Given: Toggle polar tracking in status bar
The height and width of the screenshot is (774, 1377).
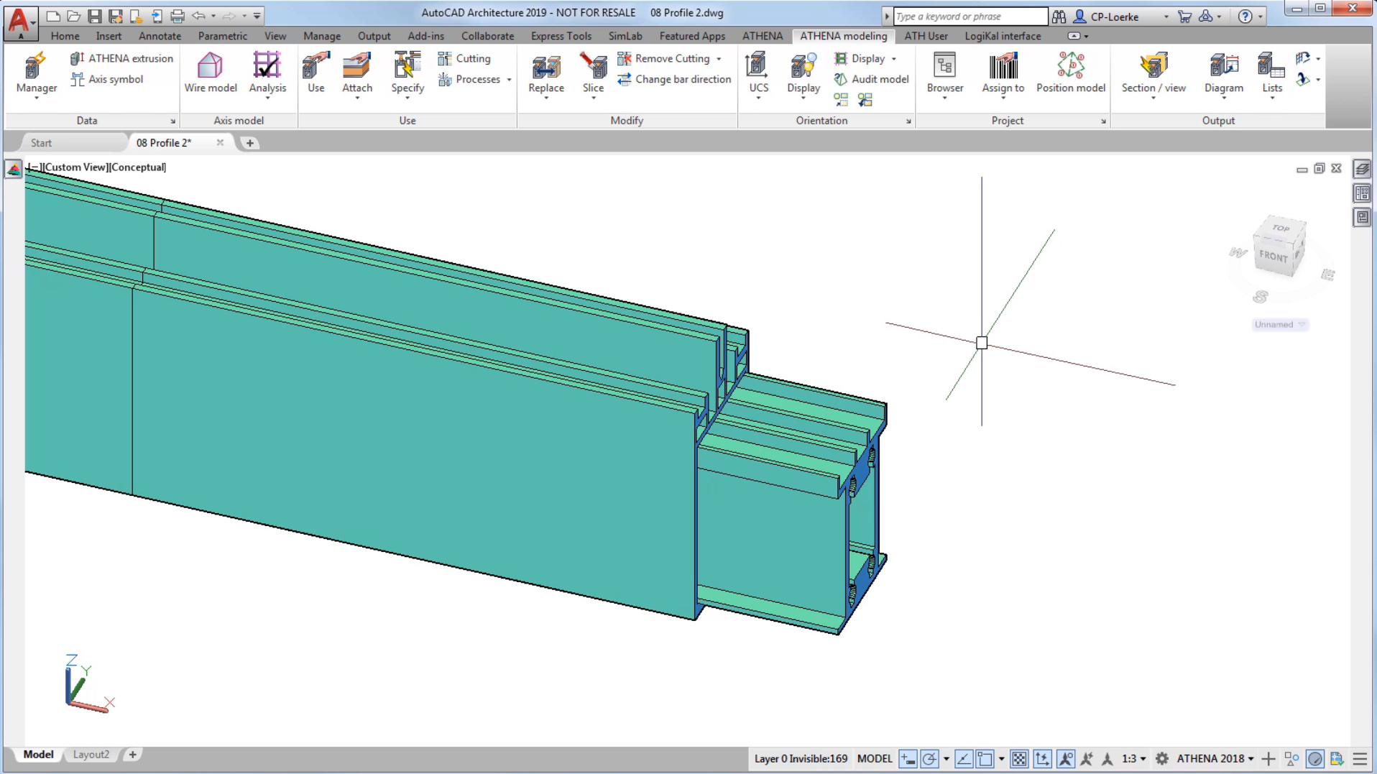Looking at the screenshot, I should tap(929, 759).
